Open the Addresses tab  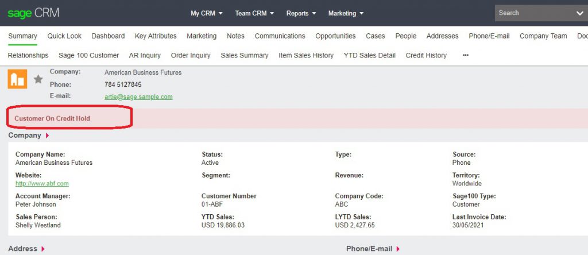(443, 36)
